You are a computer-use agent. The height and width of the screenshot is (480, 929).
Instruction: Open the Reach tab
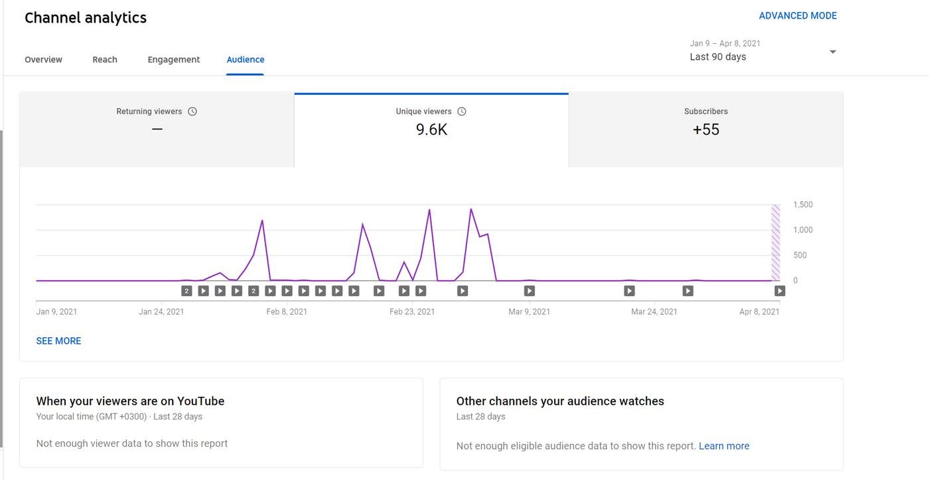pos(105,60)
